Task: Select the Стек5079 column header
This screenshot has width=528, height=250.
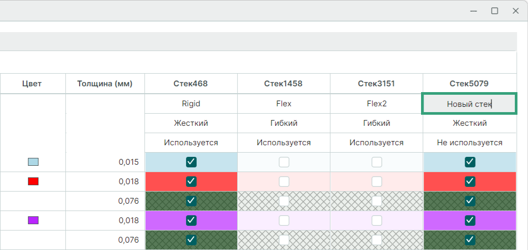Action: pyautogui.click(x=469, y=84)
